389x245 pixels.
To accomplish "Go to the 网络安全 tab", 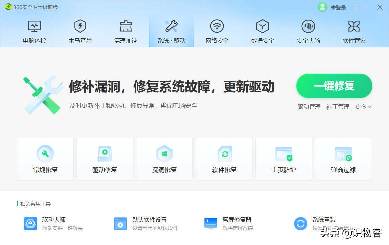I will (217, 30).
